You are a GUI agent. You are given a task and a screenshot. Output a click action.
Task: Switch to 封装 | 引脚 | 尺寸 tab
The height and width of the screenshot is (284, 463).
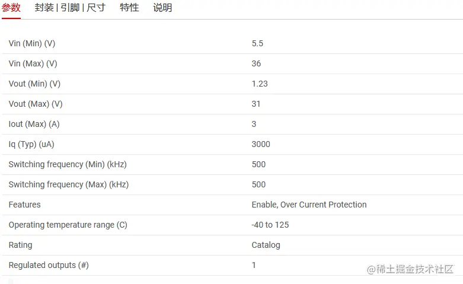pyautogui.click(x=70, y=7)
